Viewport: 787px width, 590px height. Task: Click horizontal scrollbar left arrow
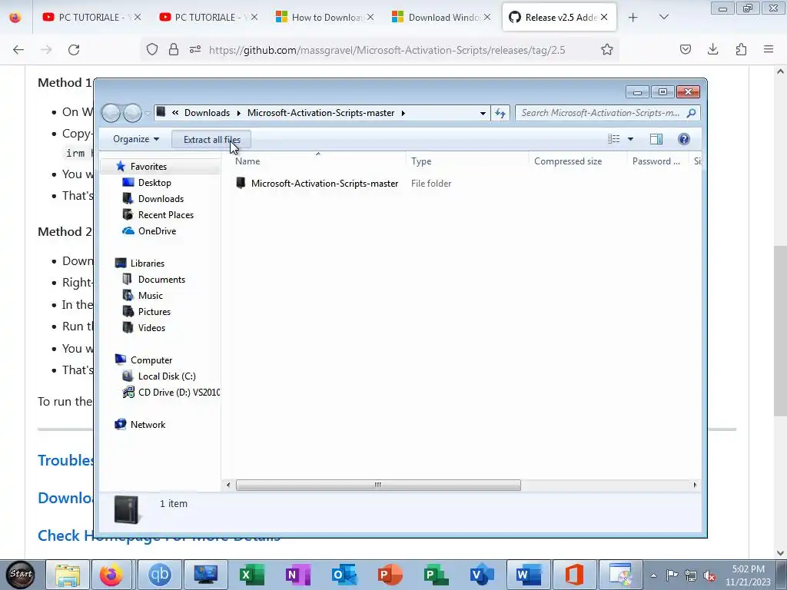pyautogui.click(x=228, y=485)
